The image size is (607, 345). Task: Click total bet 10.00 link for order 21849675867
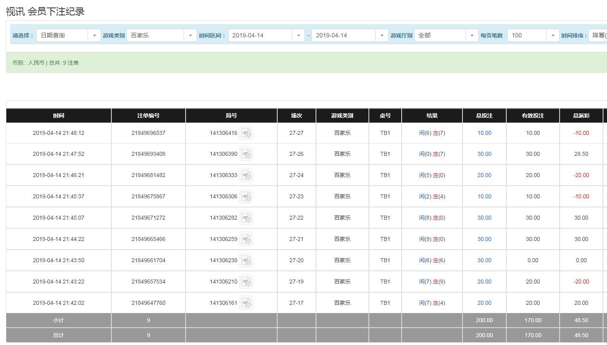pos(484,196)
